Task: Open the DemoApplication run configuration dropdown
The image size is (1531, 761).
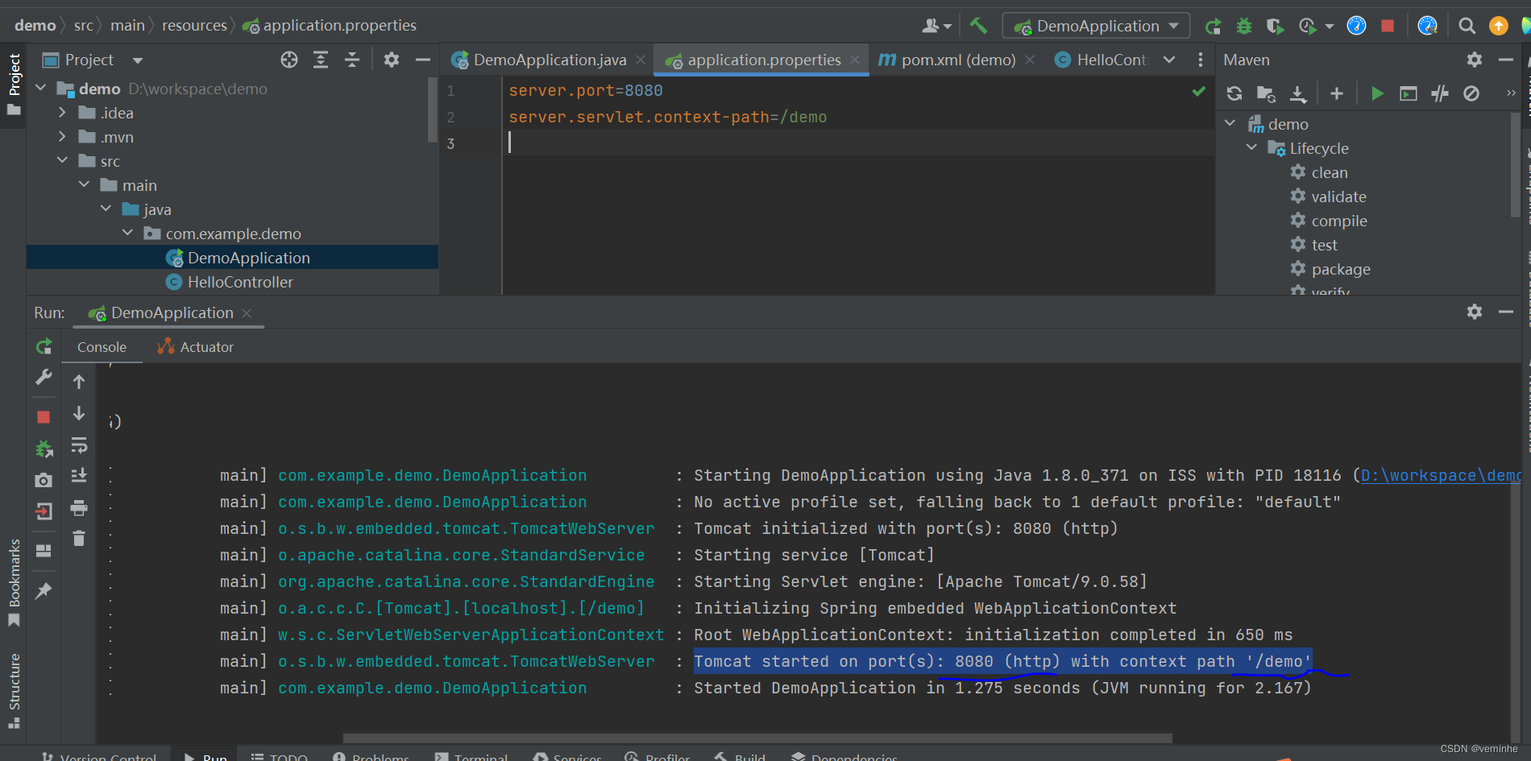Action: pos(1096,26)
